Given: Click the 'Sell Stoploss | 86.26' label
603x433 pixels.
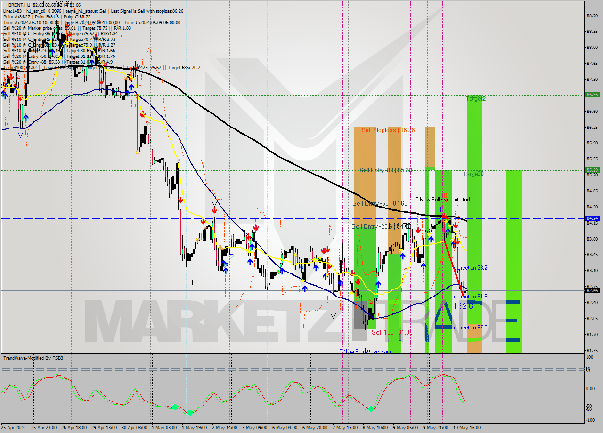Looking at the screenshot, I should coord(388,130).
